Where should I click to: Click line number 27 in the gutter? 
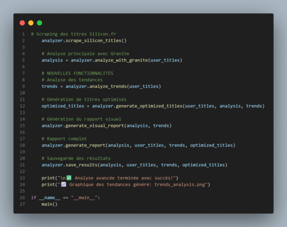pyautogui.click(x=22, y=204)
